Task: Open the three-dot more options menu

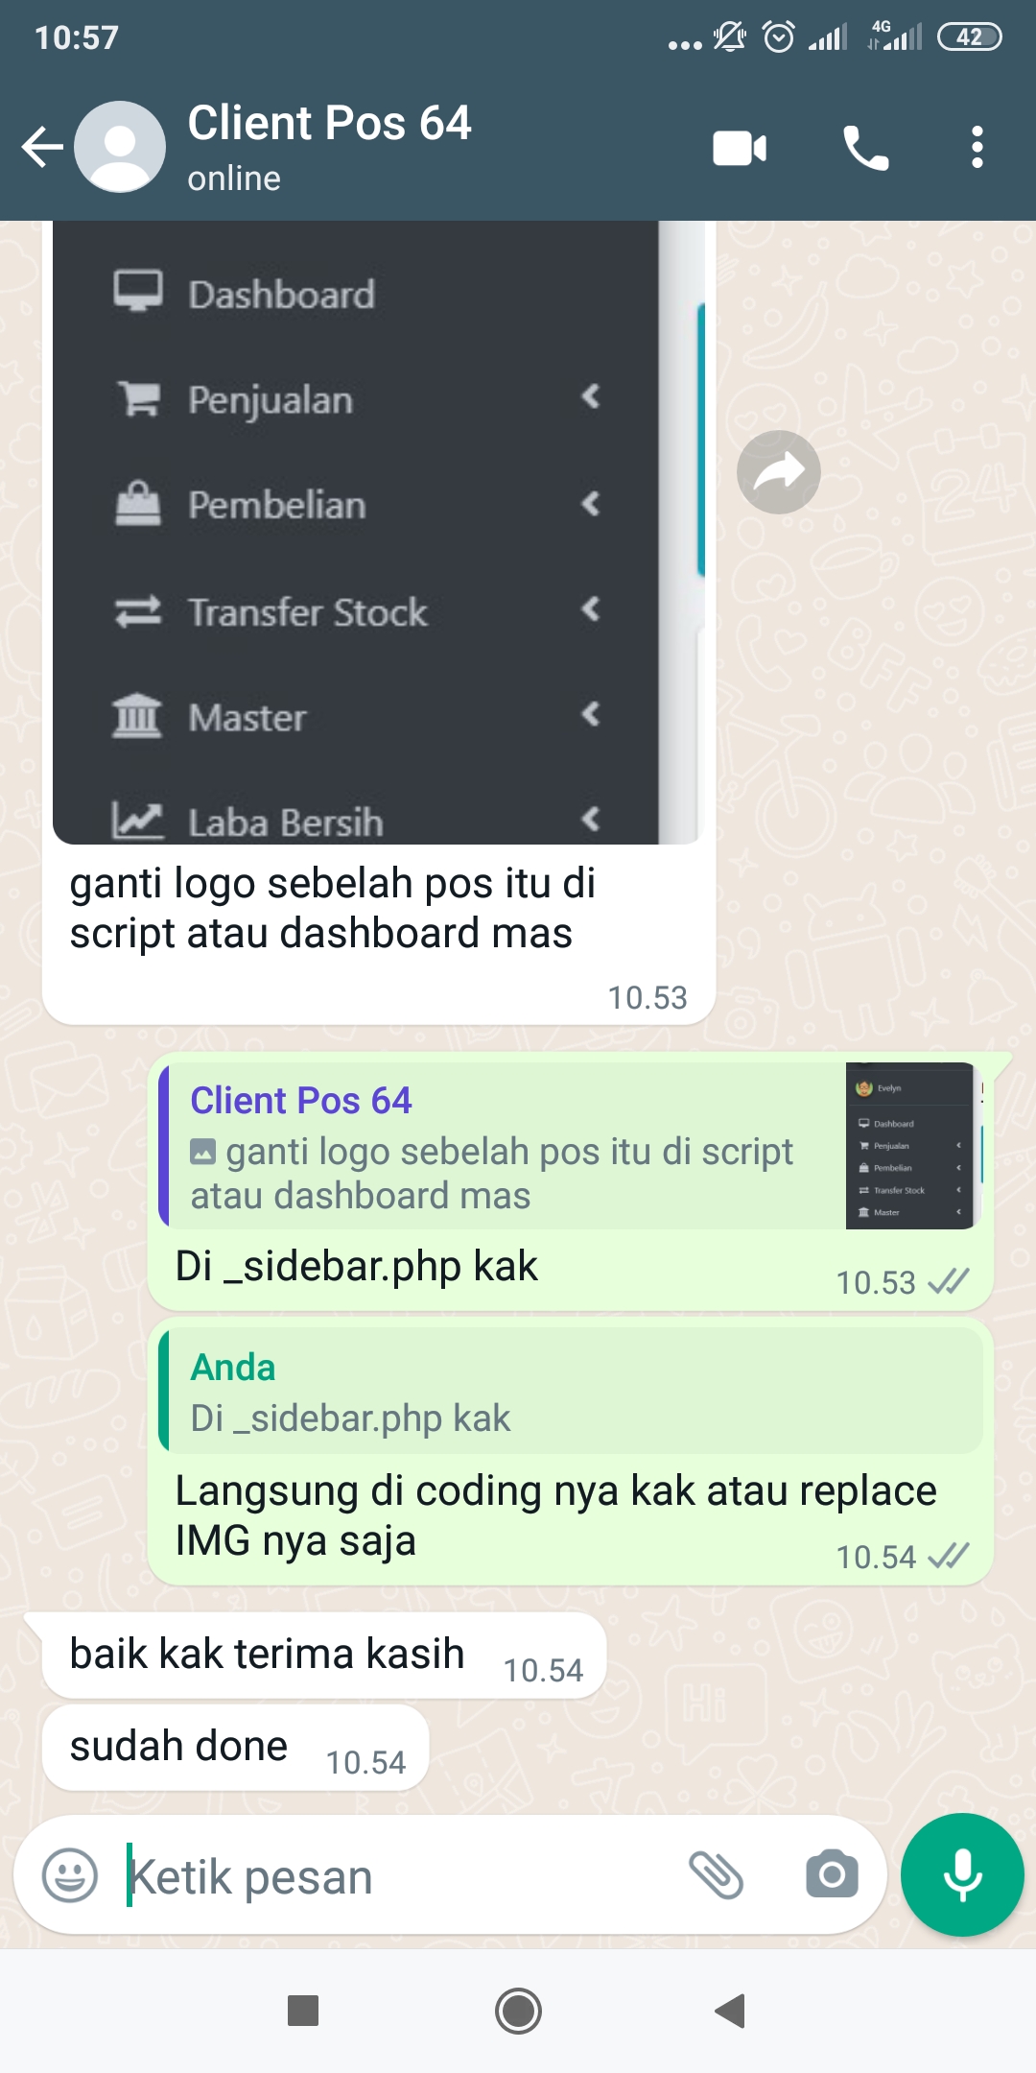Action: [977, 148]
